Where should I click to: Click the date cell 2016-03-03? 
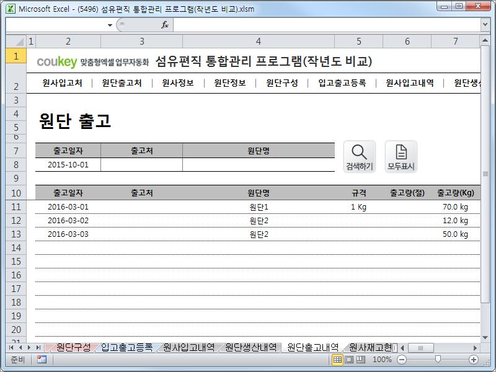coord(68,234)
